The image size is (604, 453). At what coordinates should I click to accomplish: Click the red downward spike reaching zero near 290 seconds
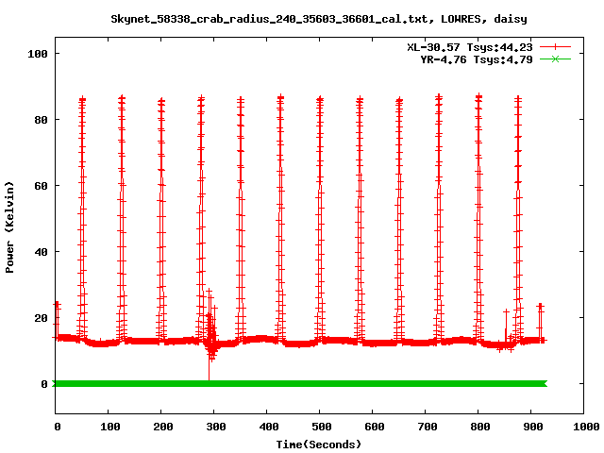[209, 368]
